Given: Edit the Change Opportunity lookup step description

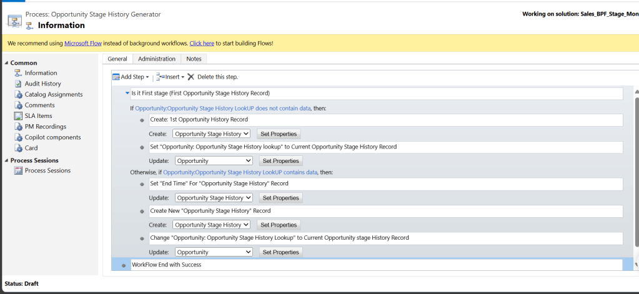Looking at the screenshot, I should 386,238.
